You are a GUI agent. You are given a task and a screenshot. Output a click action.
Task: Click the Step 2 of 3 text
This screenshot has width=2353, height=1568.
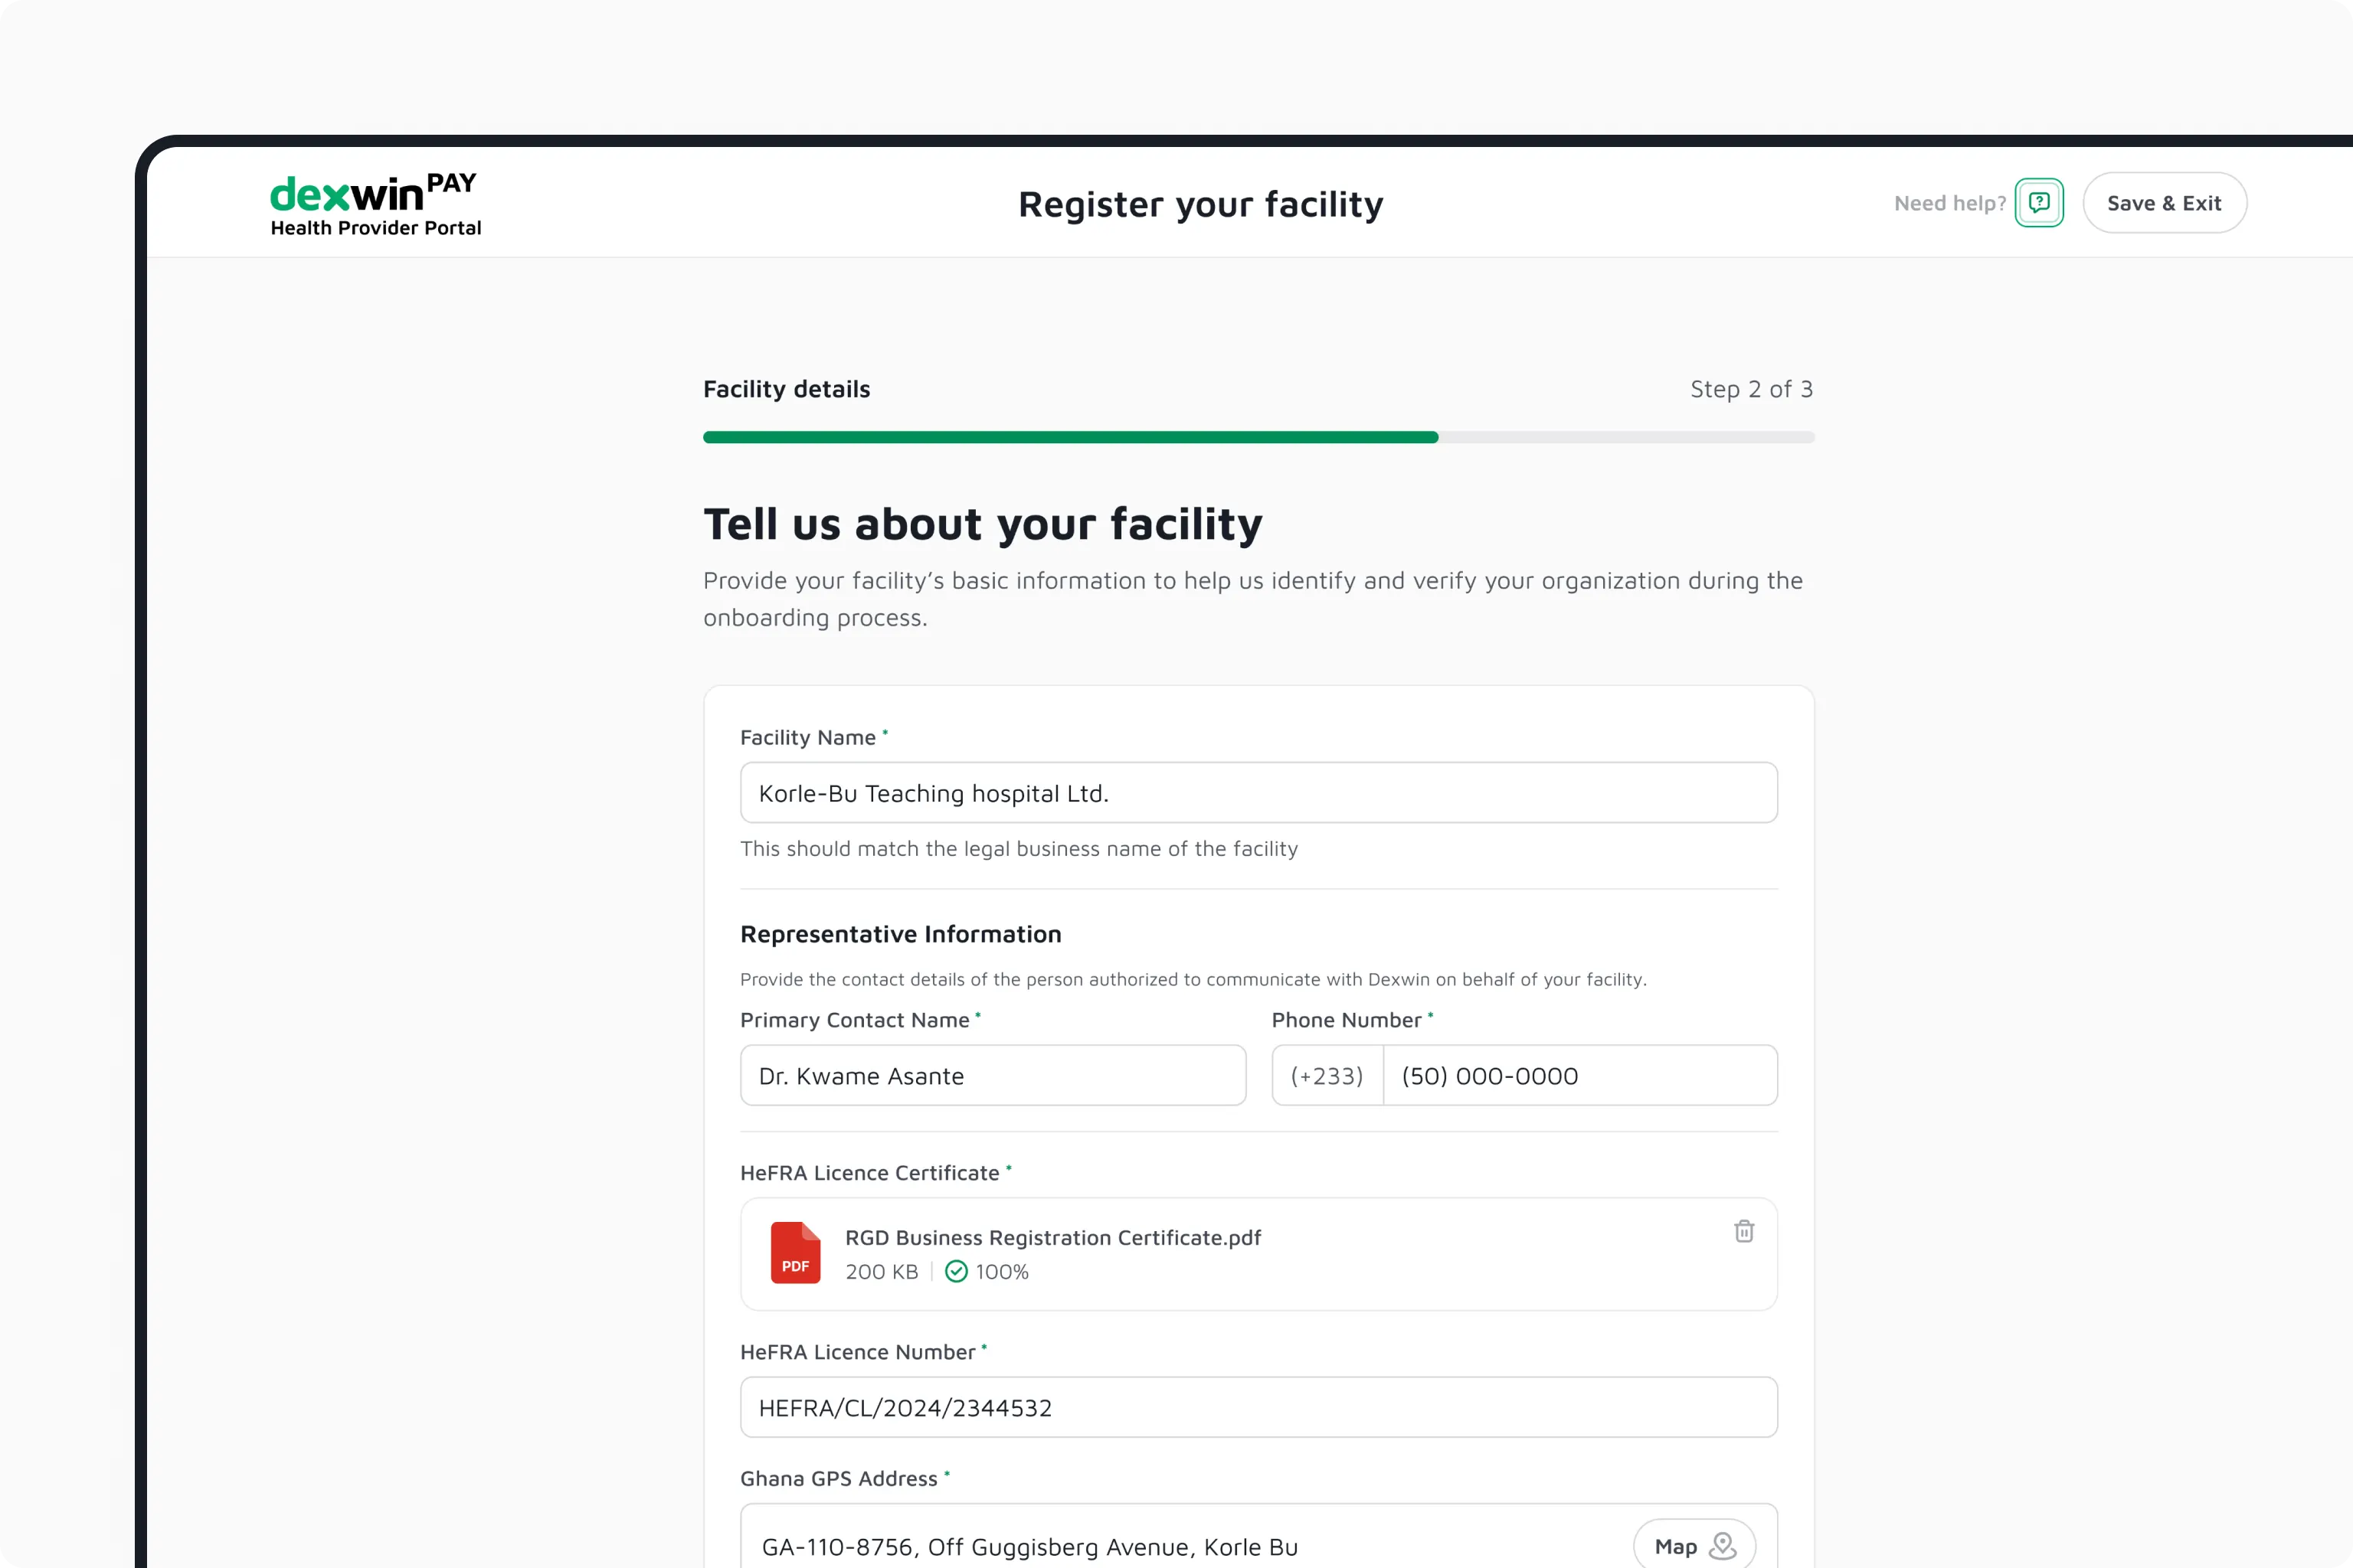coord(1751,389)
